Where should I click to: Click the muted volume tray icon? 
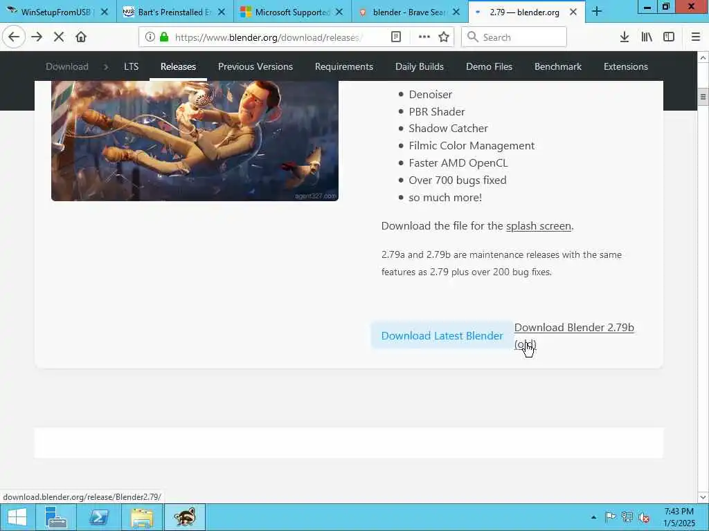(643, 517)
